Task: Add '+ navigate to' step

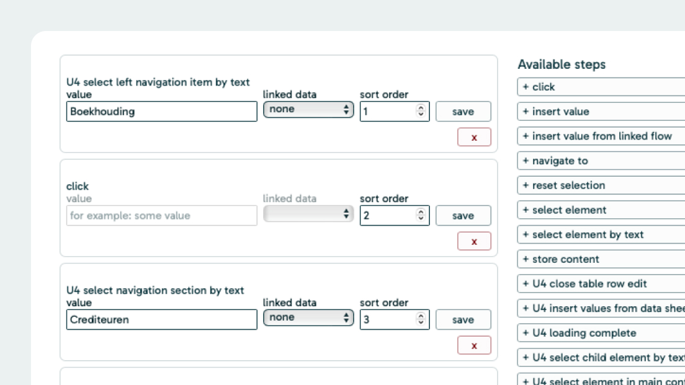Action: coord(601,161)
